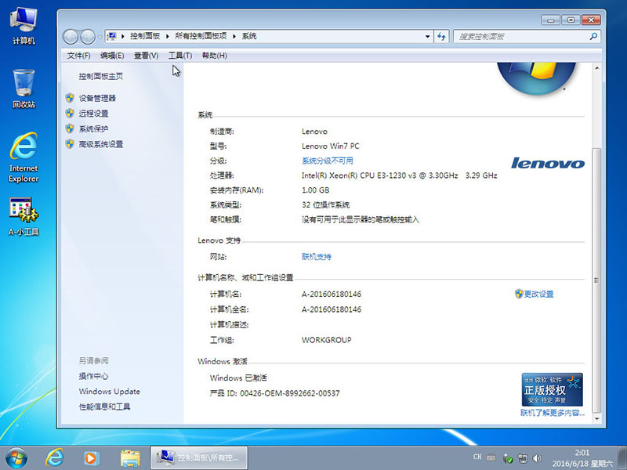Viewport: 627px width, 470px height.
Task: Open Windows Update link
Action: coord(110,392)
